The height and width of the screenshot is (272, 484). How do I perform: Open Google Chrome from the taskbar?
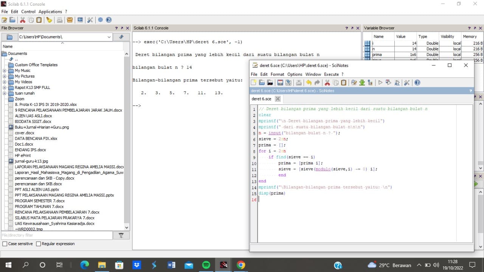(241, 265)
